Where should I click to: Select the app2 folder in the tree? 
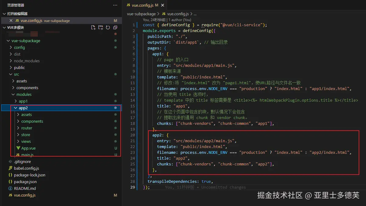pyautogui.click(x=61, y=108)
